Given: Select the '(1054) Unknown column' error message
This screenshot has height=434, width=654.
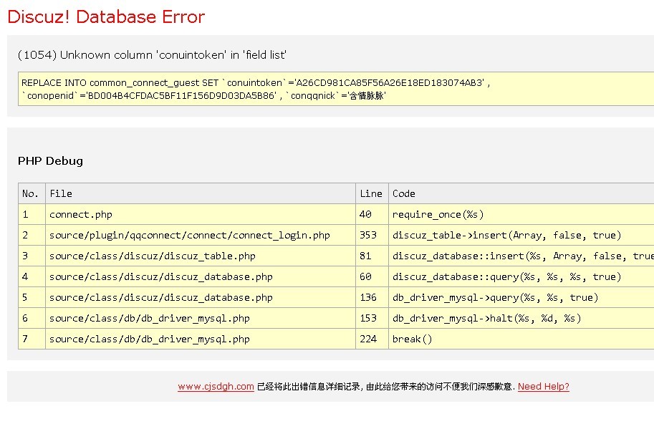Looking at the screenshot, I should (152, 55).
